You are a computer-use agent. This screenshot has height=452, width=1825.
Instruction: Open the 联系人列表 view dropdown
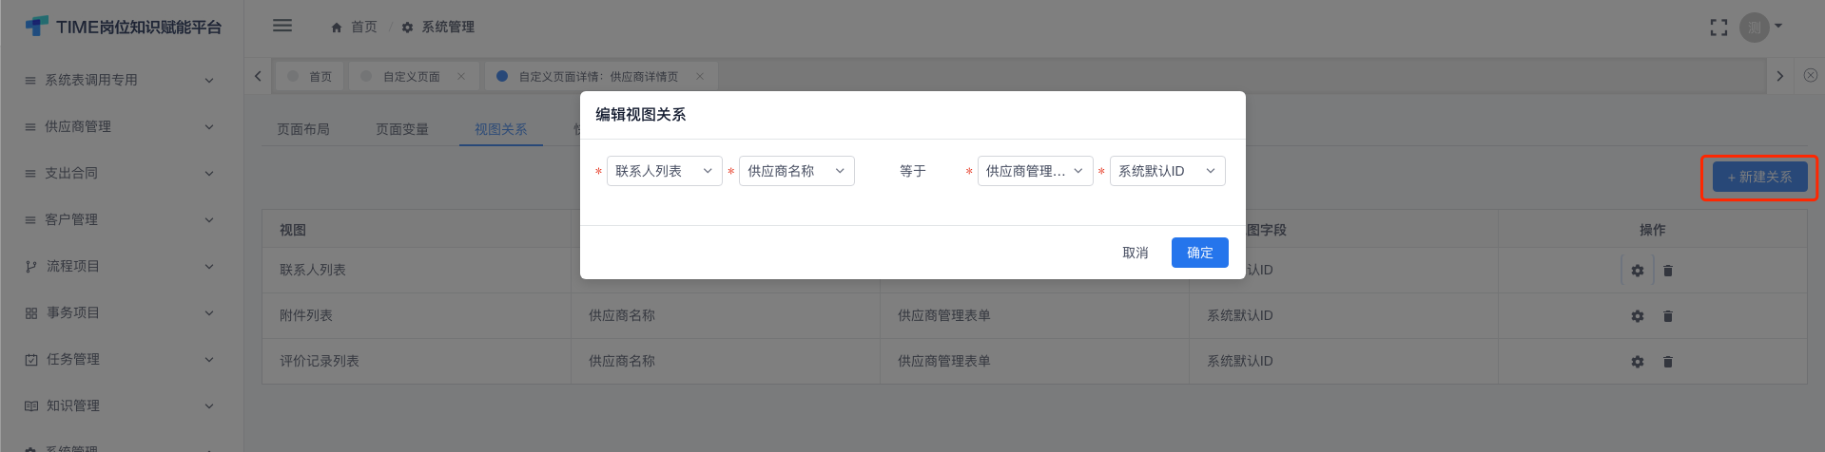click(665, 171)
